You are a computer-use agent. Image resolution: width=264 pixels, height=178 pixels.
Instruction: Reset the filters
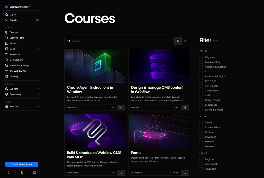(216, 40)
